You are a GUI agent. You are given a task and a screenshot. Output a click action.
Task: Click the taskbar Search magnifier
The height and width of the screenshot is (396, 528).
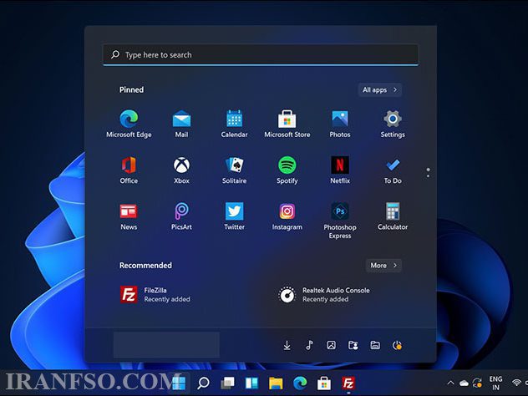(203, 383)
